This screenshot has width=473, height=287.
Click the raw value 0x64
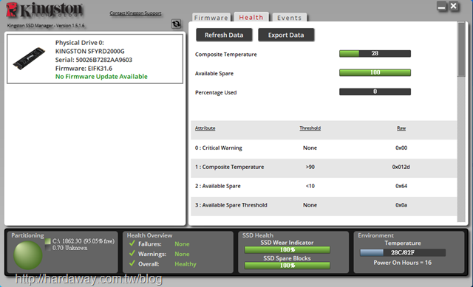[401, 186]
